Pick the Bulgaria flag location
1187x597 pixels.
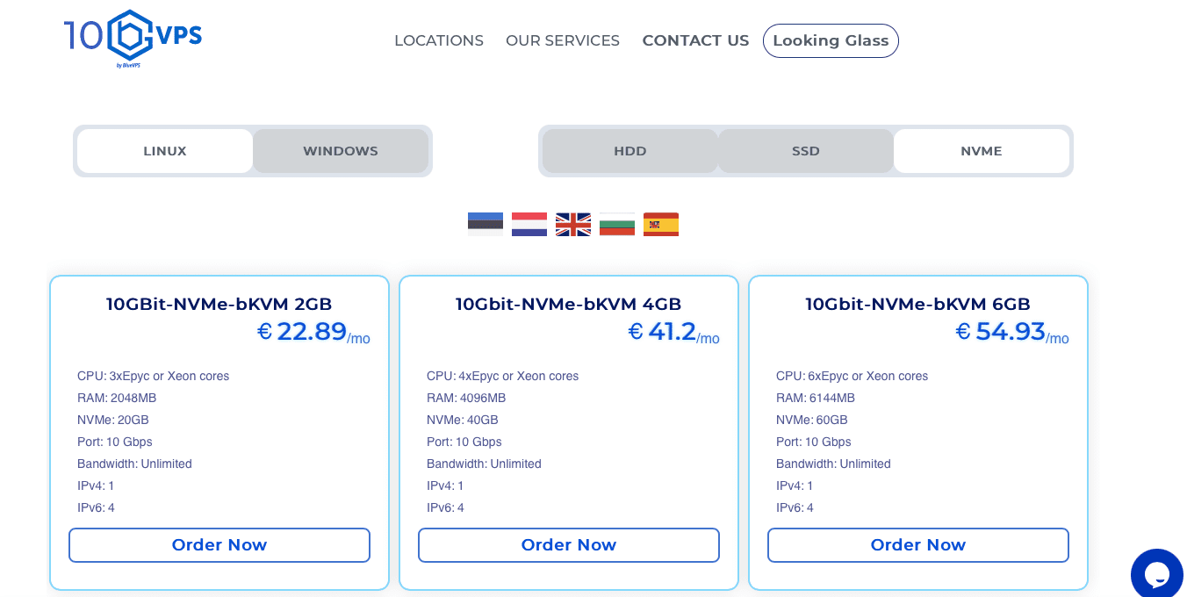pyautogui.click(x=617, y=225)
